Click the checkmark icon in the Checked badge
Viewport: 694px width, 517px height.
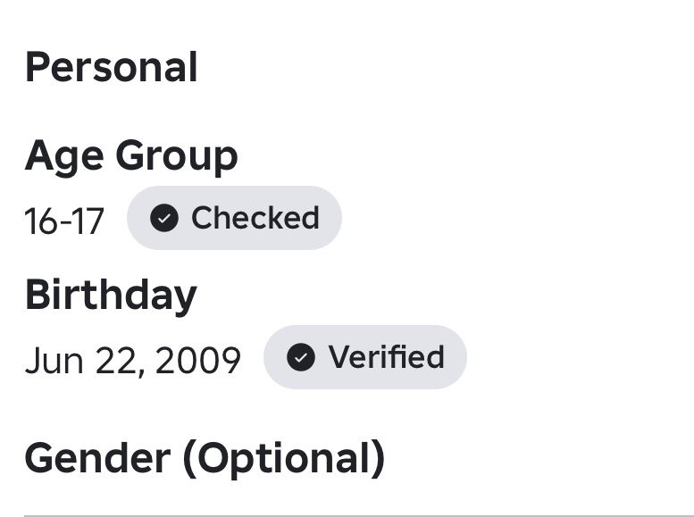tap(163, 218)
